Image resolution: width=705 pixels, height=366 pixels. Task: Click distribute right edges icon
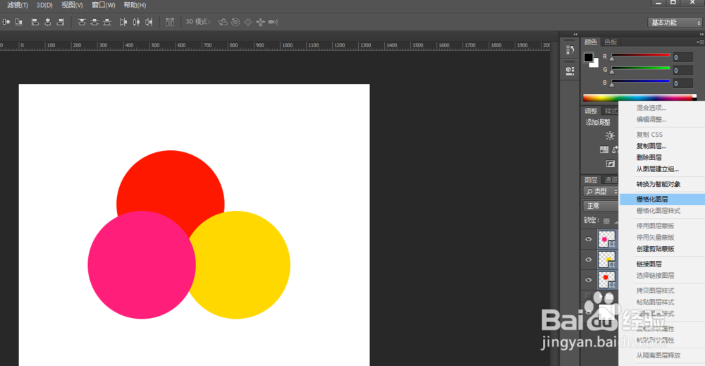[x=149, y=22]
